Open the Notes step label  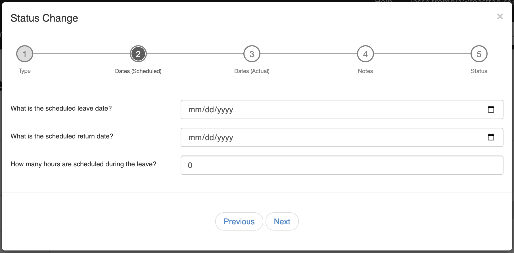[365, 71]
